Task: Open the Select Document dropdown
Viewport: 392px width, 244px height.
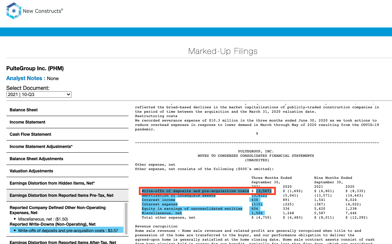Action: [x=39, y=94]
